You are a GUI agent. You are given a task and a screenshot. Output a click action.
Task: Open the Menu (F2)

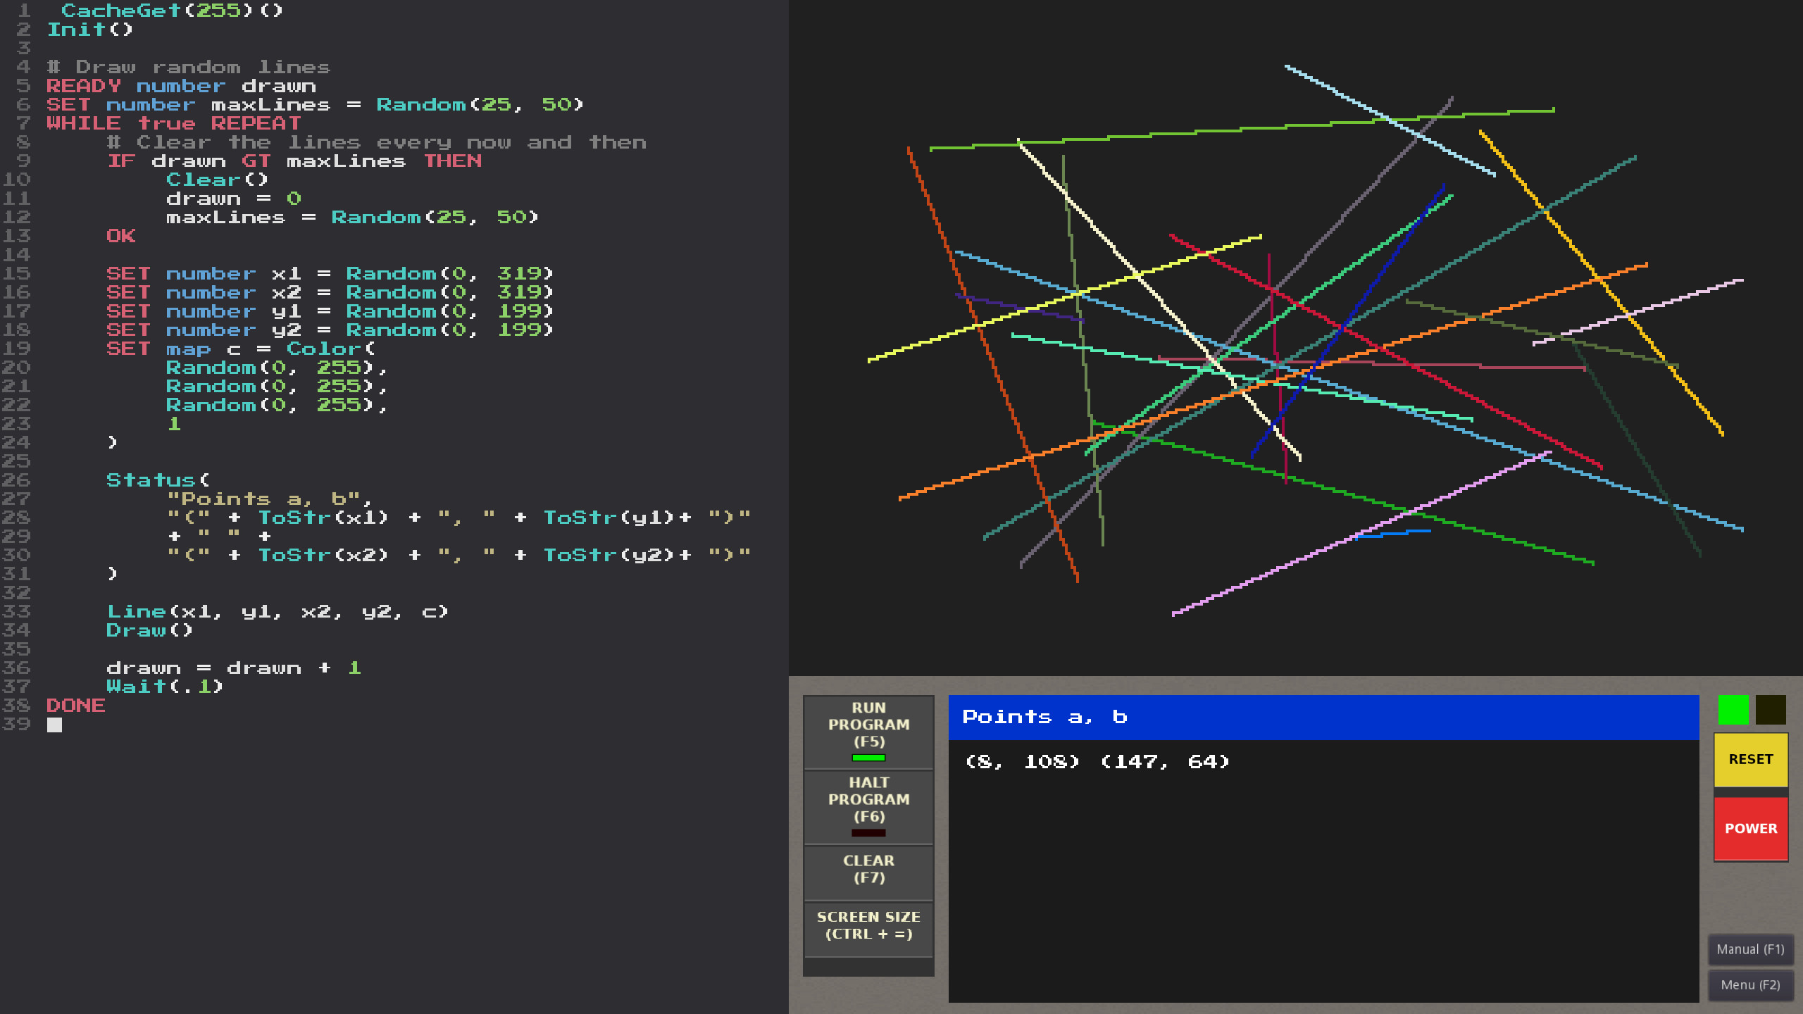coord(1751,984)
